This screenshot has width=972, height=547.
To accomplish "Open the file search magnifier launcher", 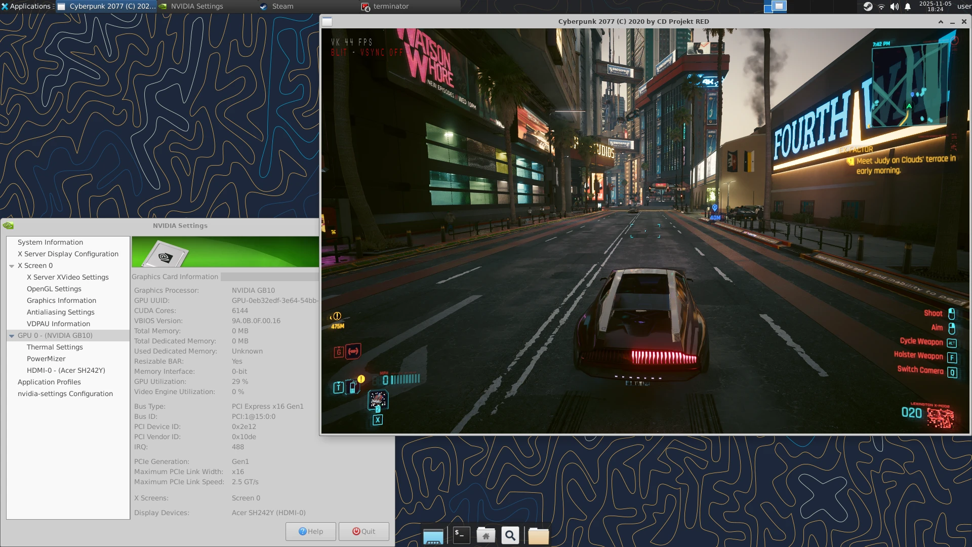I will coord(510,535).
